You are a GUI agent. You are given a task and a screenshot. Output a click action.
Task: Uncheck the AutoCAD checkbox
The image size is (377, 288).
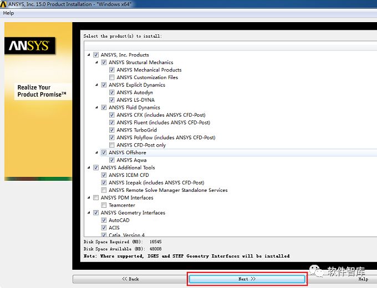click(104, 220)
